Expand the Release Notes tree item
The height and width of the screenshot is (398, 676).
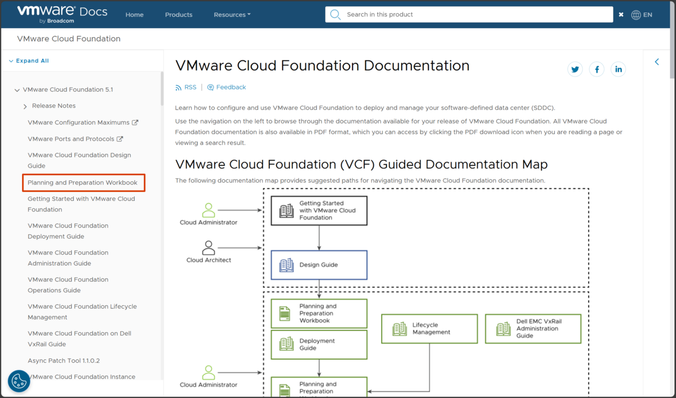click(x=25, y=106)
